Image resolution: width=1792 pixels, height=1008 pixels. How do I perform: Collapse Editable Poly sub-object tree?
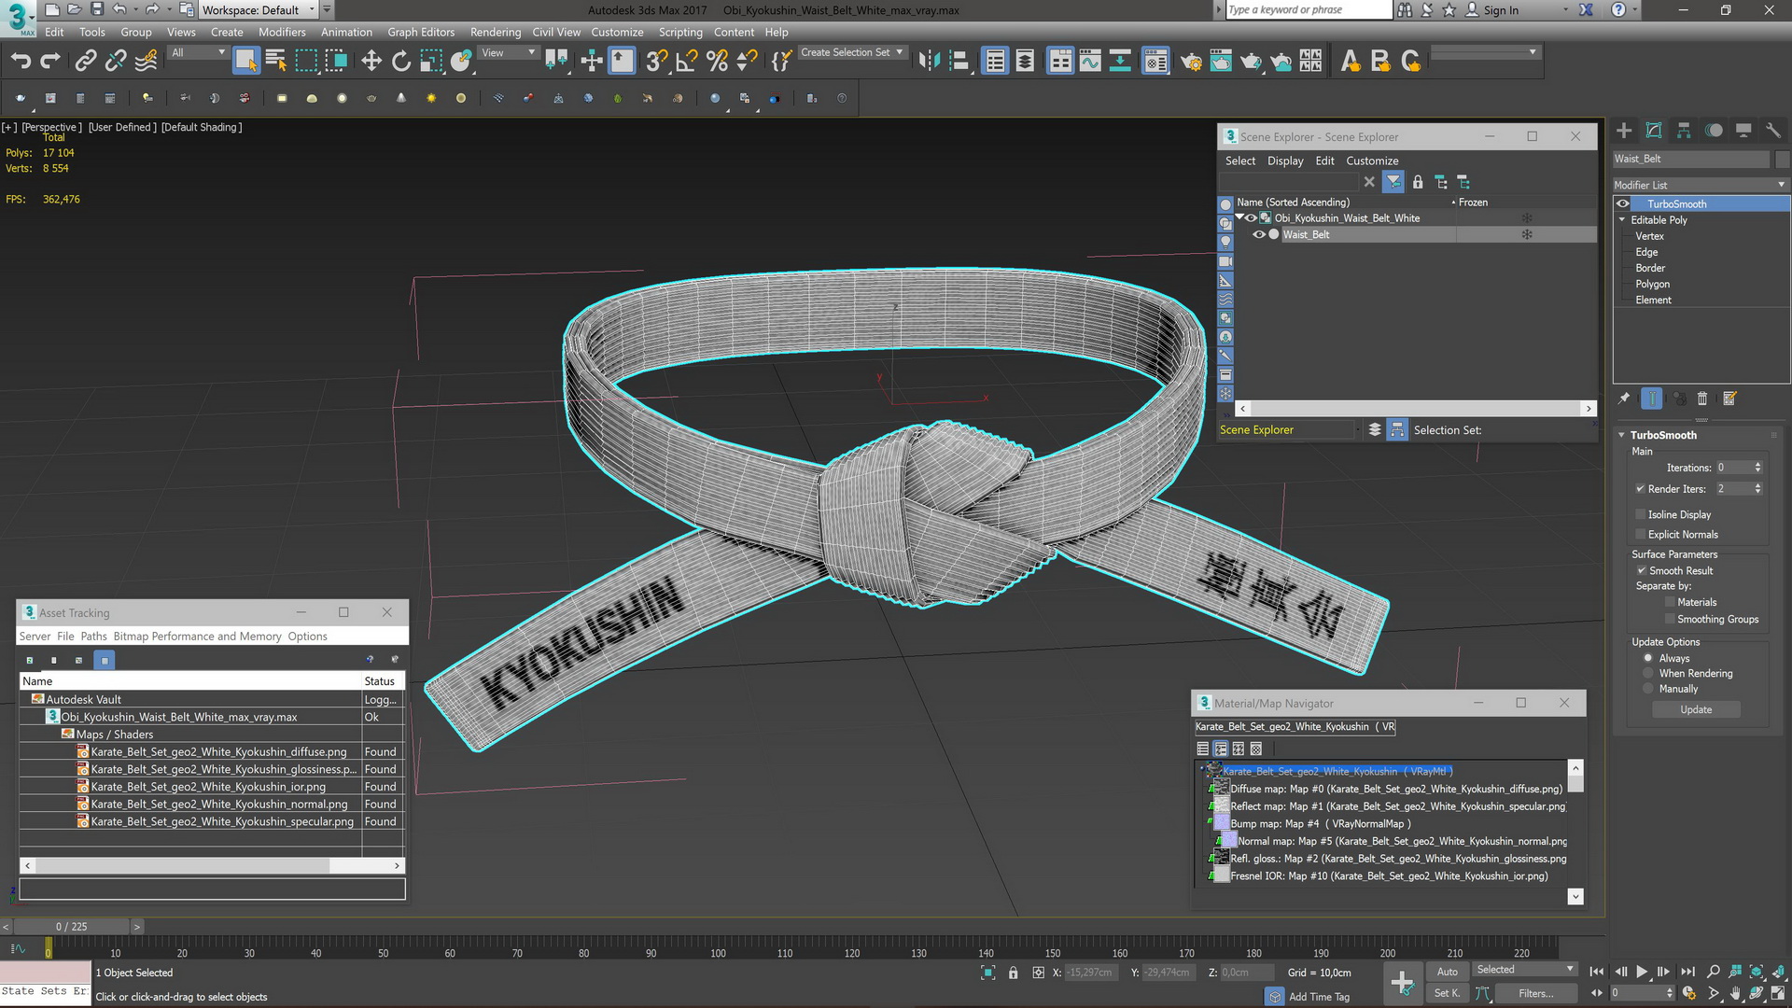pyautogui.click(x=1622, y=220)
